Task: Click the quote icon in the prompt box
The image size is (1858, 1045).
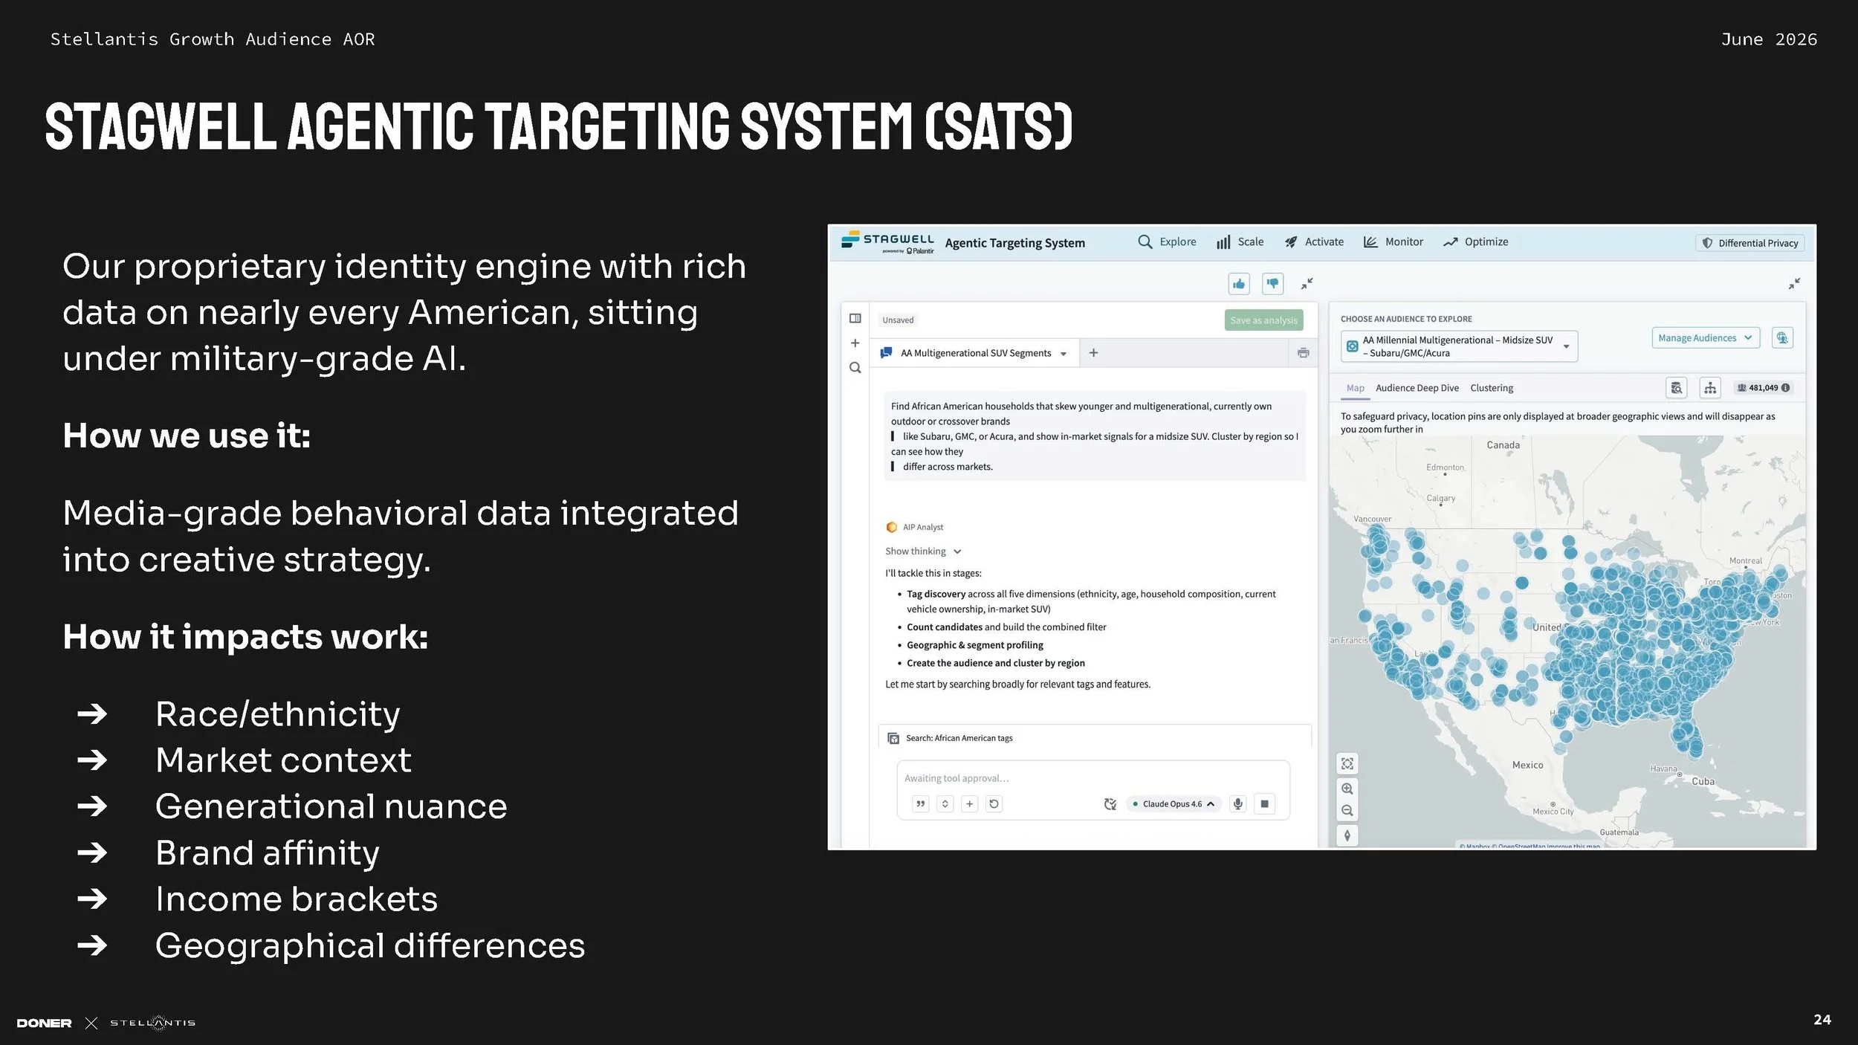Action: [x=921, y=804]
